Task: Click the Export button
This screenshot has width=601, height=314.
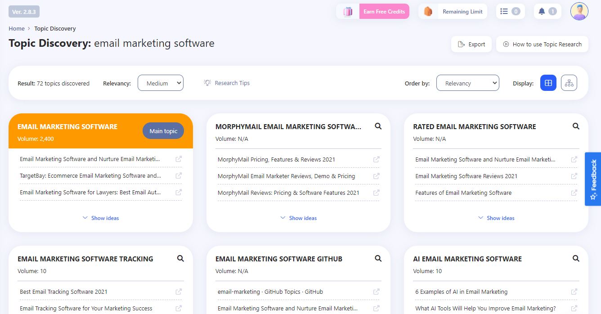Action: pyautogui.click(x=471, y=44)
